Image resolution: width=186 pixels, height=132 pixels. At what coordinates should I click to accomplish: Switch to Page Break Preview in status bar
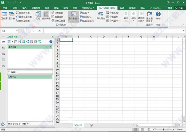pyautogui.click(x=149, y=130)
